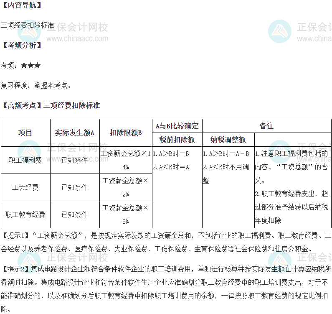Click the 项目 table header

point(25,133)
